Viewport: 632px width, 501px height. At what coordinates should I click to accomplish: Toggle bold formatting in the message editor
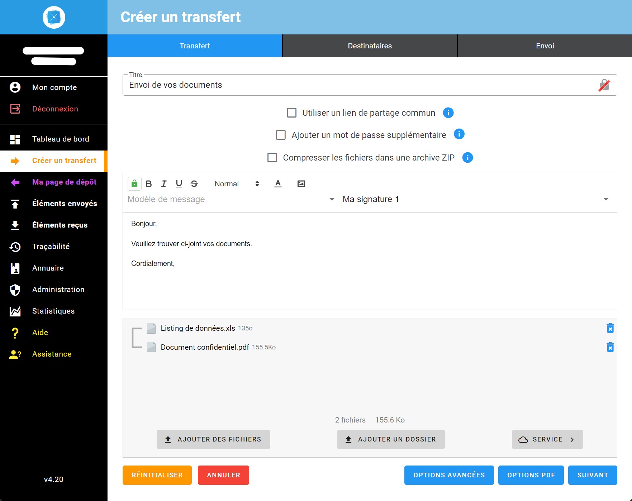149,183
